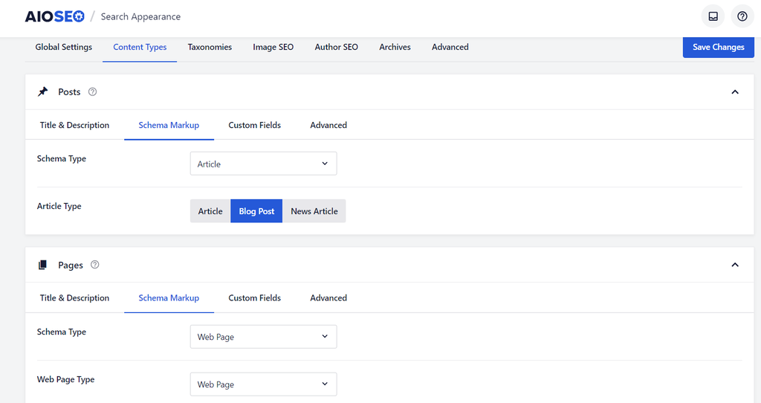Viewport: 761px width, 403px height.
Task: Open Custom Fields tab under Posts
Action: (x=254, y=125)
